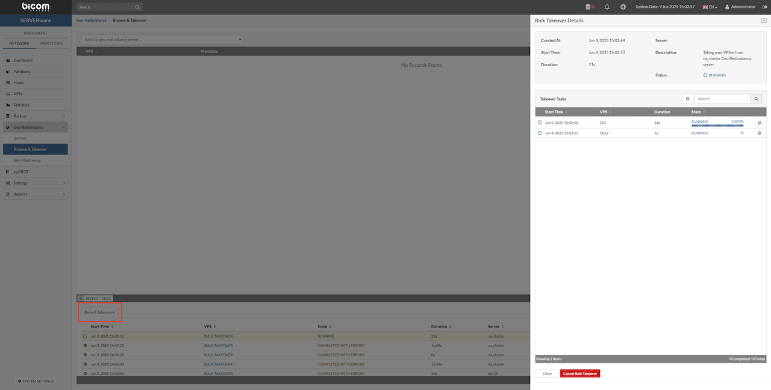Click the storage status icon in top bar
Image resolution: width=771 pixels, height=390 pixels.
point(588,7)
